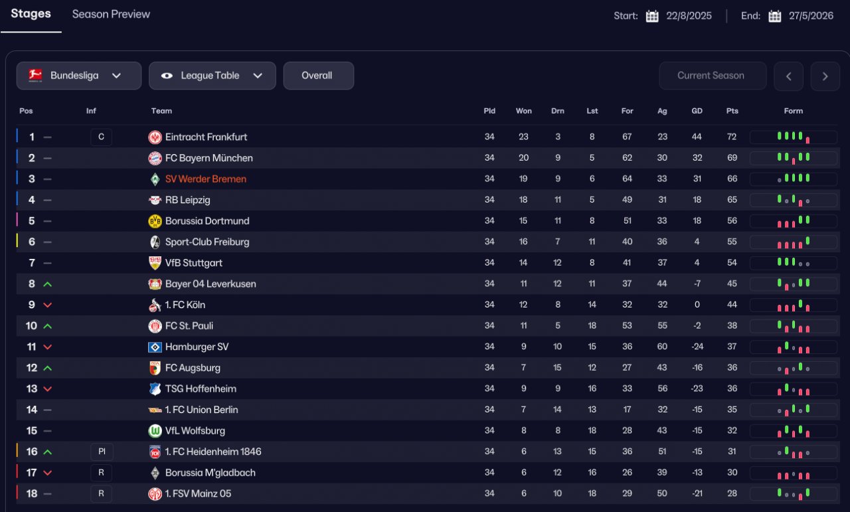Viewport: 850px width, 512px height.
Task: Click the Eintracht Frankfurt club crest
Action: coord(155,137)
